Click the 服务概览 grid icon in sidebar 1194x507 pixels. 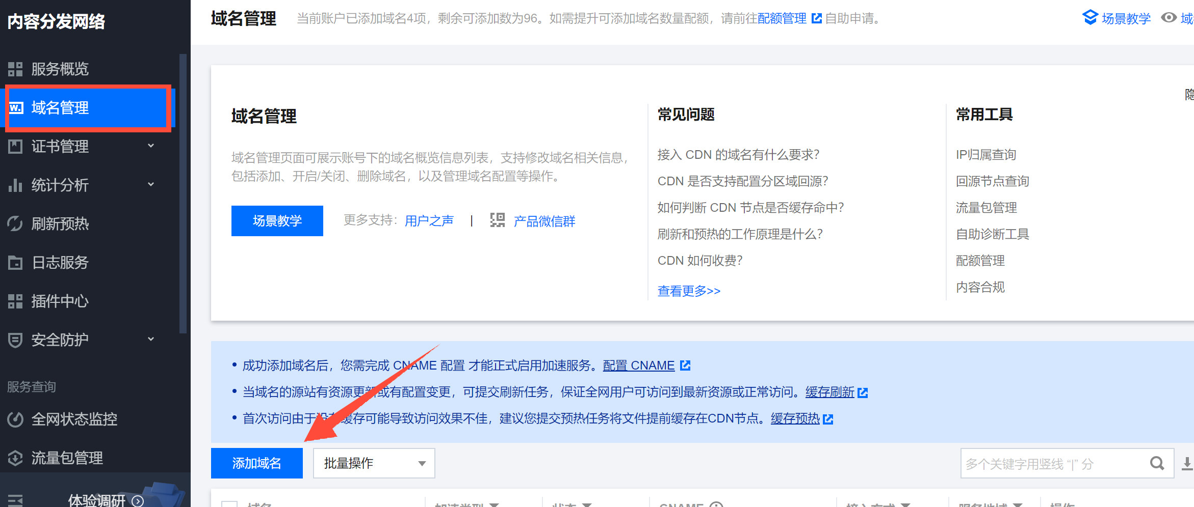pyautogui.click(x=15, y=69)
